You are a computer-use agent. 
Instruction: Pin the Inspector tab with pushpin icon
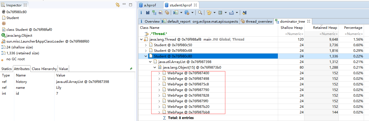131,68
